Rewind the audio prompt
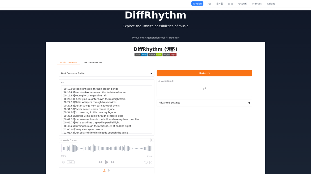This screenshot has width=311, height=174. pyautogui.click(x=100, y=162)
